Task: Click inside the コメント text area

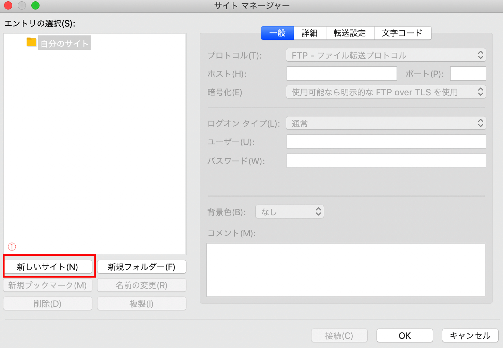Action: (346, 270)
